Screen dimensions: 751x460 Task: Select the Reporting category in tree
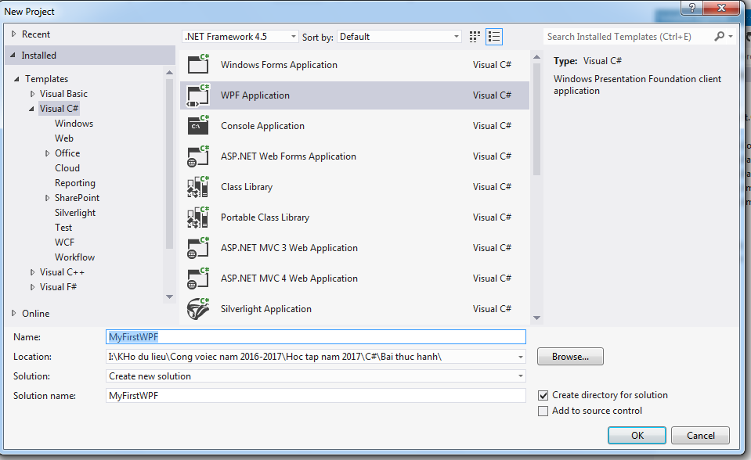74,183
